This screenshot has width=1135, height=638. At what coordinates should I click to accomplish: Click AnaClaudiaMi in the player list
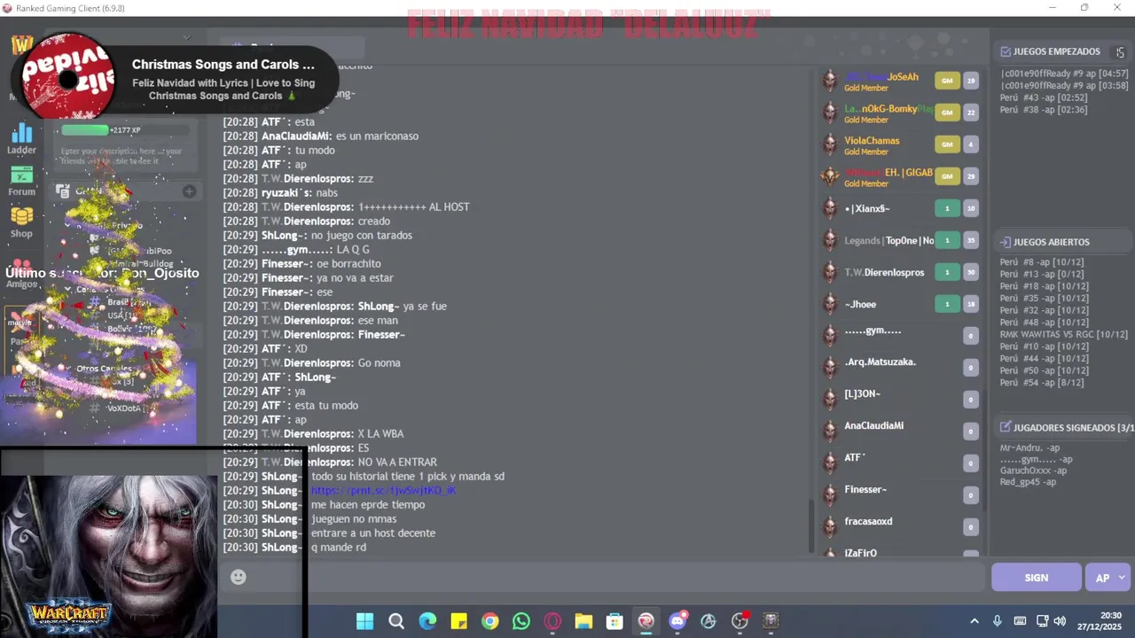(873, 426)
